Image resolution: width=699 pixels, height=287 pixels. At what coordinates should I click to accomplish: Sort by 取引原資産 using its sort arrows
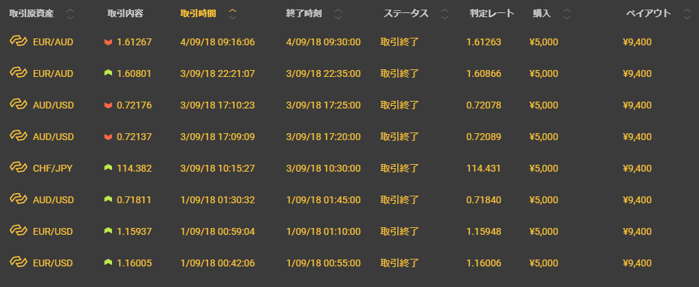[70, 14]
